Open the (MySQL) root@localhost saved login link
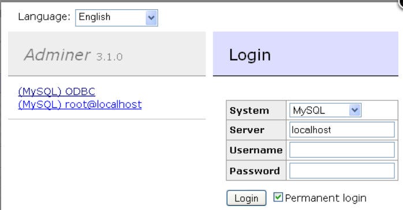This screenshot has height=210, width=403. tap(80, 104)
